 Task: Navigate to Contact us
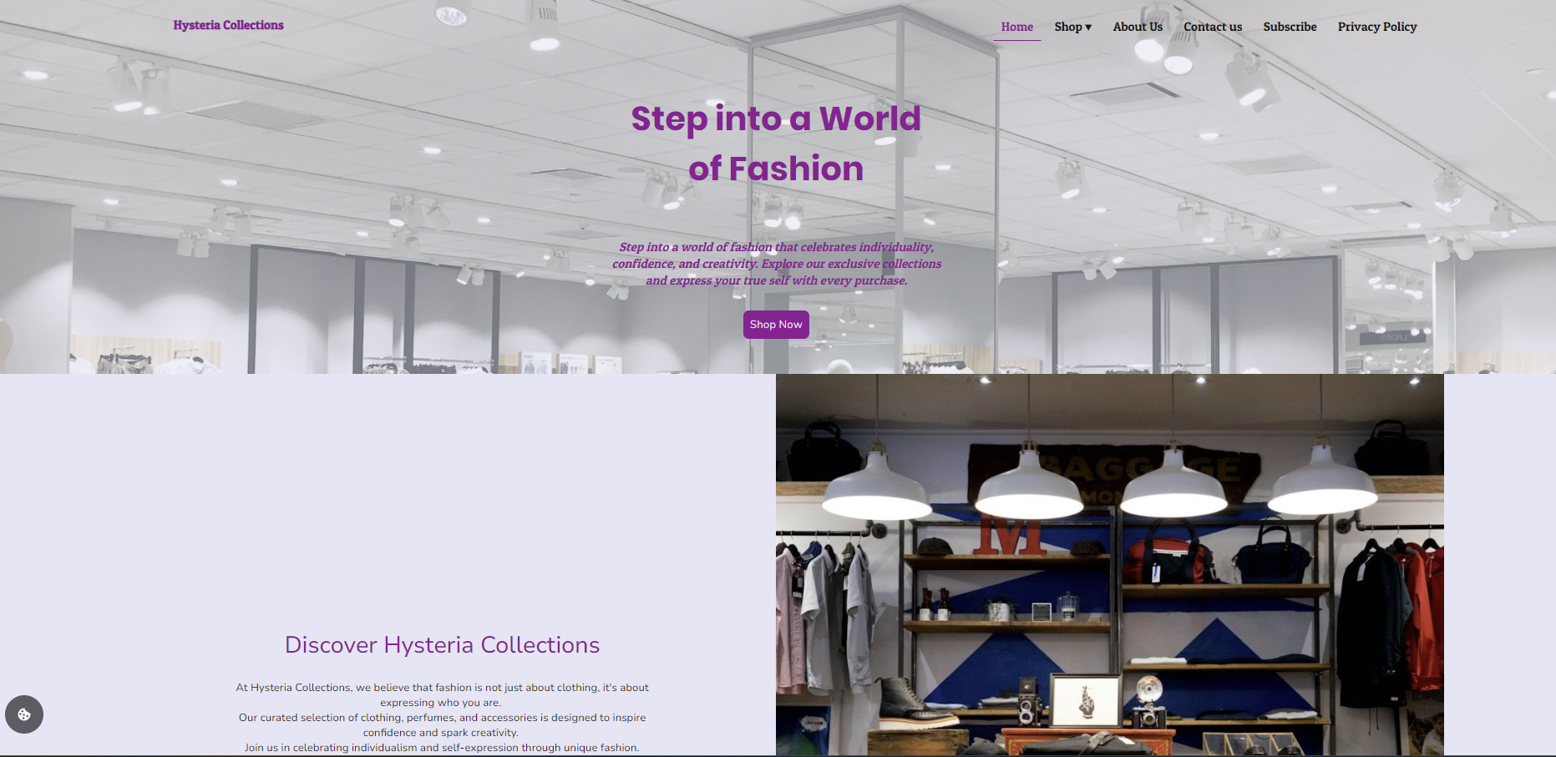coord(1213,27)
